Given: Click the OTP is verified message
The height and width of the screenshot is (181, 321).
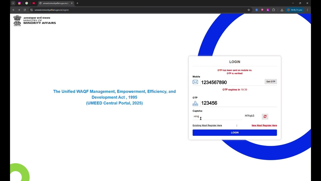Looking at the screenshot, I should (x=235, y=73).
